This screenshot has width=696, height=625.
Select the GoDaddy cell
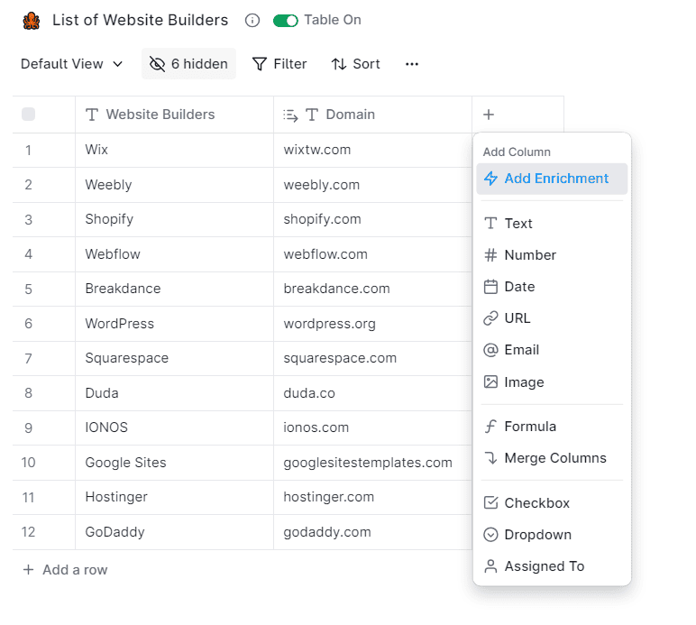tap(174, 532)
